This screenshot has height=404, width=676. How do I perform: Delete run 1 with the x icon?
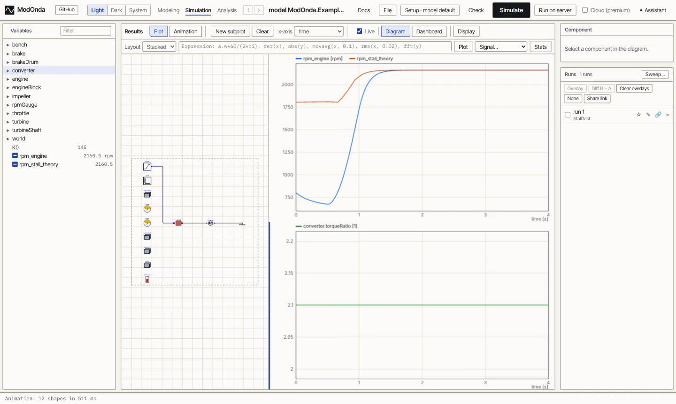668,115
